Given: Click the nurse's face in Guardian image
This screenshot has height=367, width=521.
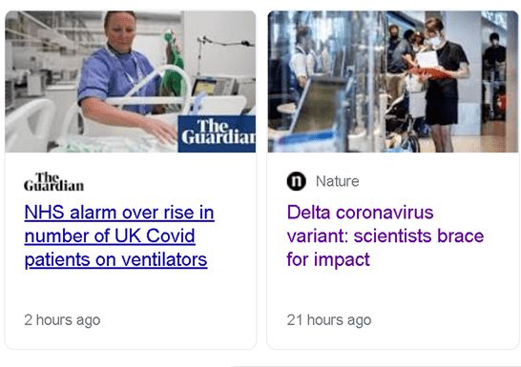Looking at the screenshot, I should click(120, 31).
